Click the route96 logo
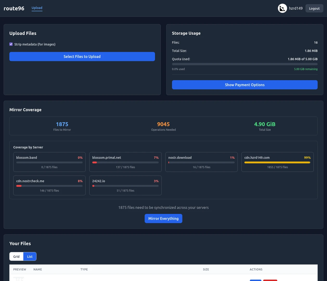 point(14,8)
